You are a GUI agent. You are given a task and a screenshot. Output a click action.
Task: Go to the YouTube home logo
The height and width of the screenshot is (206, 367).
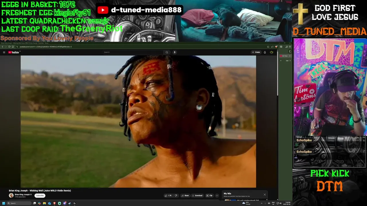point(13,52)
